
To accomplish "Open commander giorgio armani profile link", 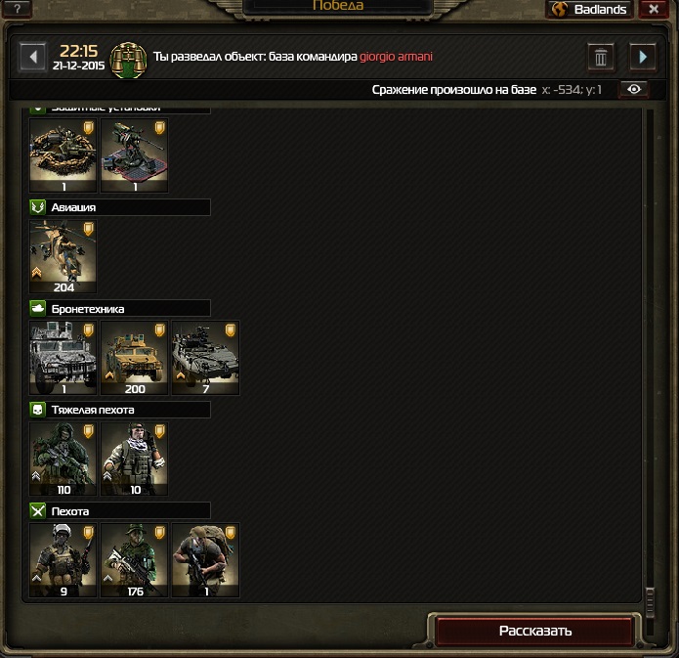I will click(x=396, y=57).
